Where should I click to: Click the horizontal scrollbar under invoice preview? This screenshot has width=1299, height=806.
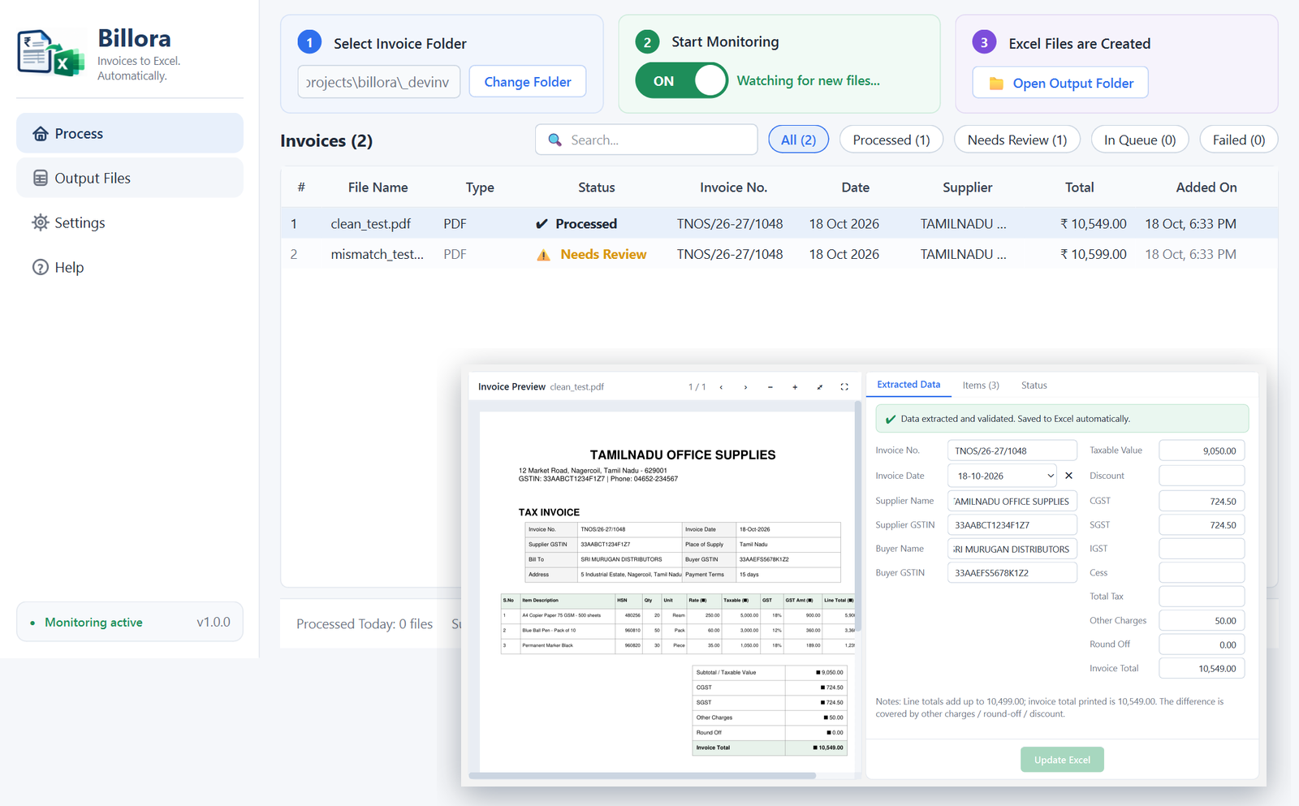click(642, 776)
